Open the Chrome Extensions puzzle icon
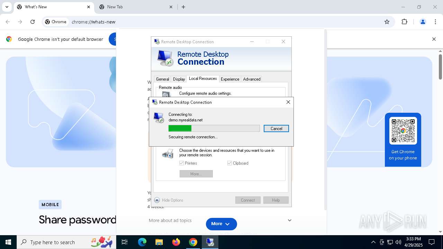Screen dimensions: 443x249 (x=404, y=22)
